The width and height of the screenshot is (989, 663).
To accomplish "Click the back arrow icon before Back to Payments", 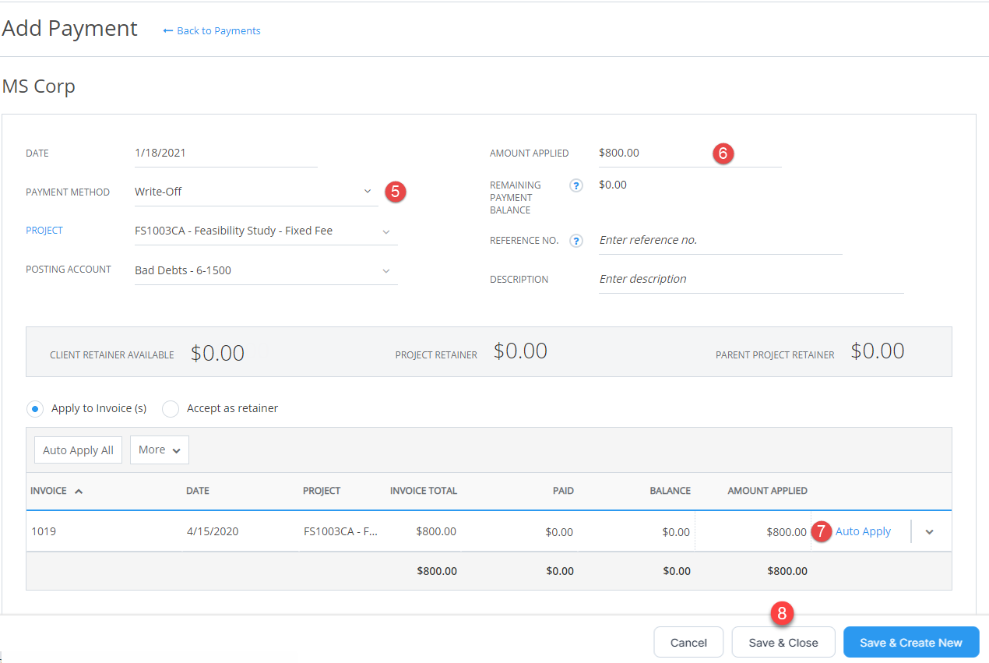I will click(167, 31).
